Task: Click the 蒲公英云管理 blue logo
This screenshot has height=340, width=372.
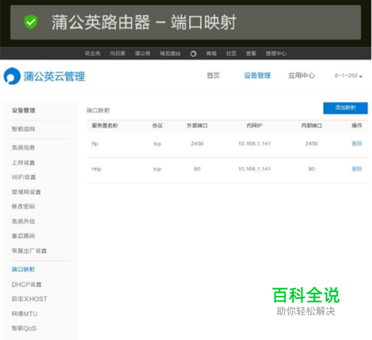Action: pyautogui.click(x=44, y=76)
